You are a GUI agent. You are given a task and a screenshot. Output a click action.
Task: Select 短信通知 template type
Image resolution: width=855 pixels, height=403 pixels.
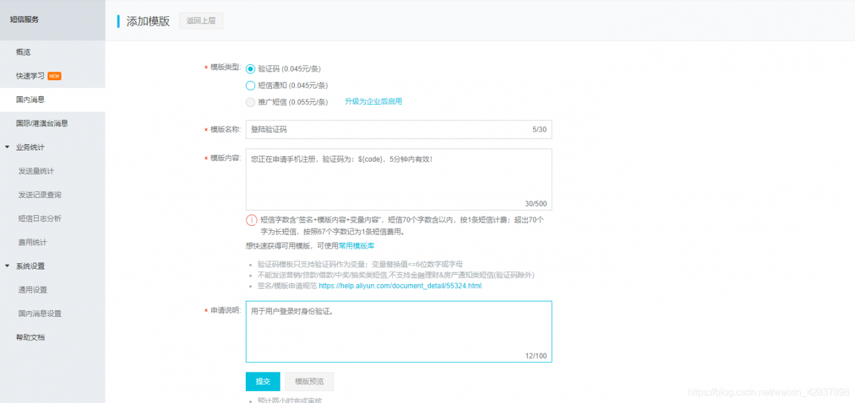[250, 86]
